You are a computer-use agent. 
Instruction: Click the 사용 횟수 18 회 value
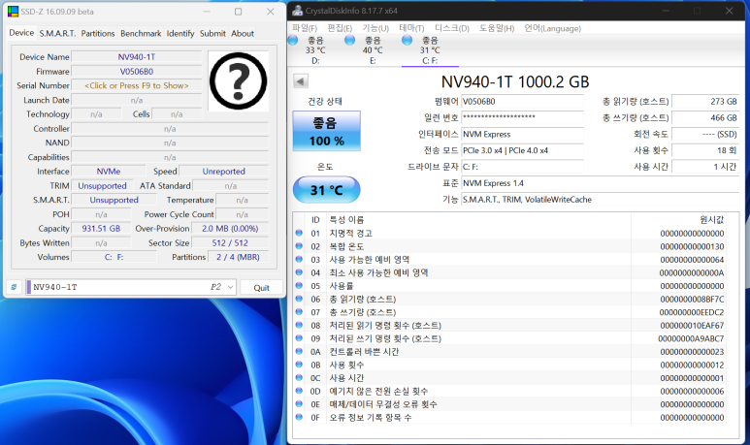pos(705,150)
